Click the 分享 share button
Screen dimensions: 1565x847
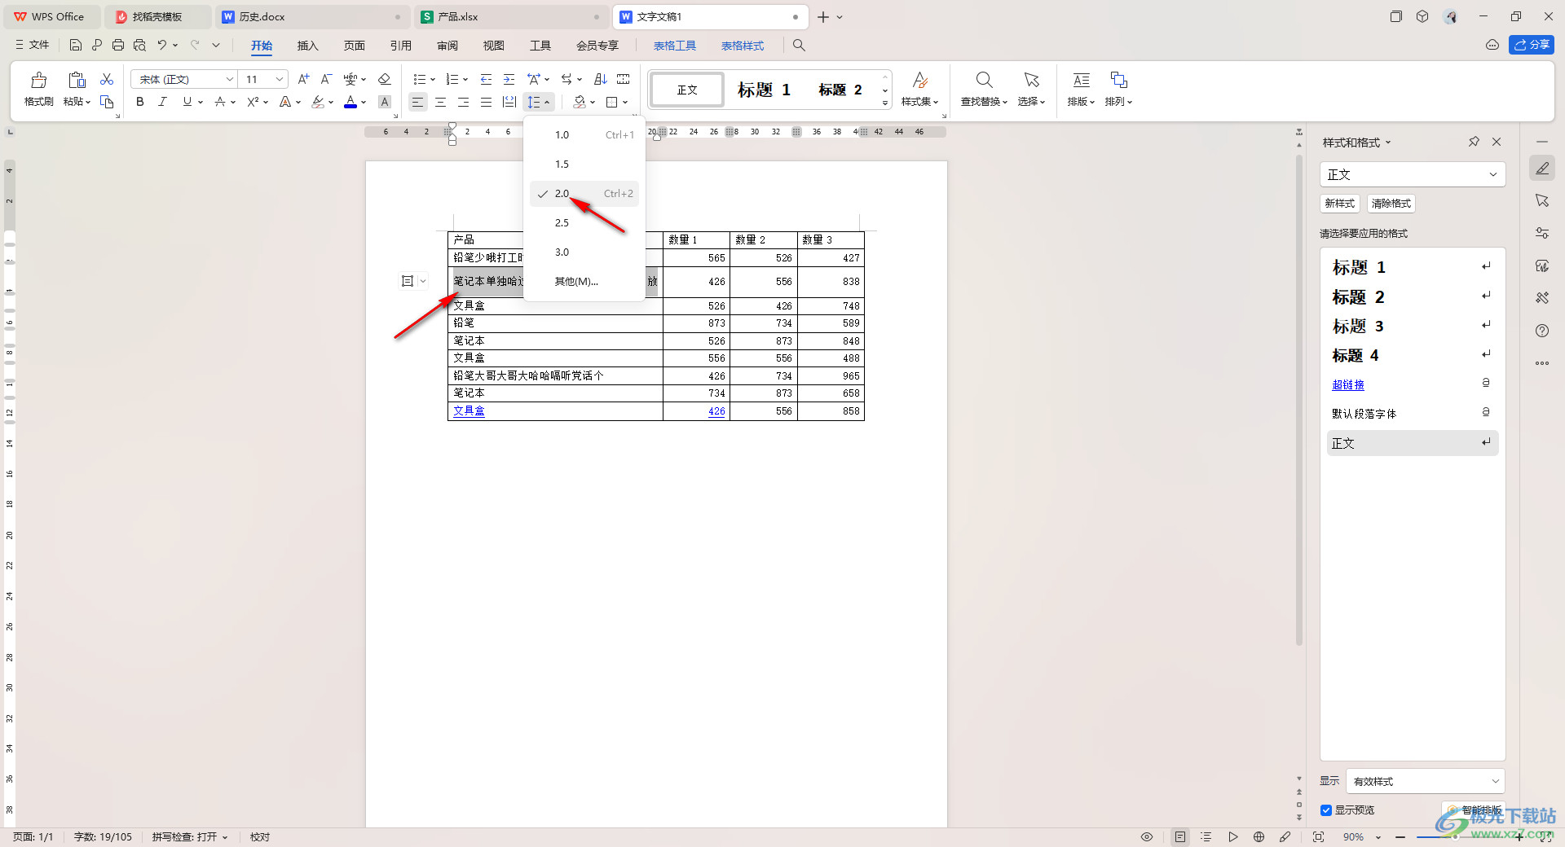1532,45
